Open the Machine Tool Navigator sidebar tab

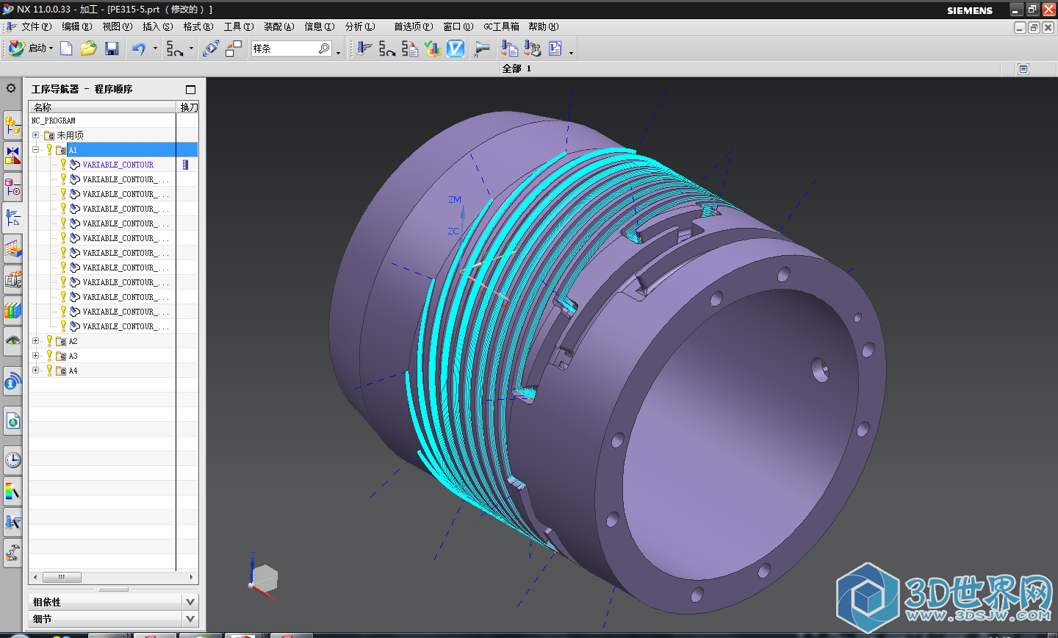pyautogui.click(x=12, y=248)
